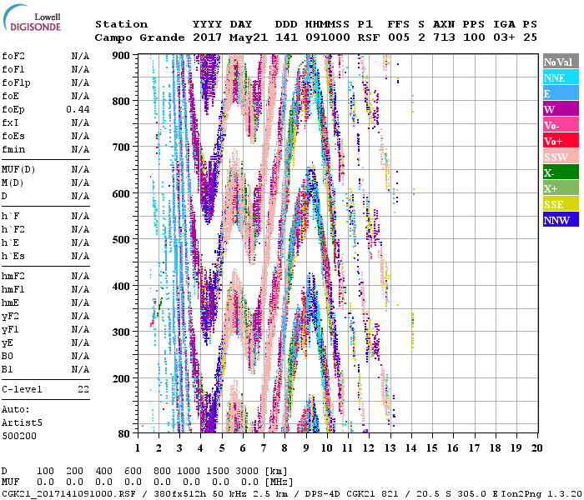Select the NoVal legend swatch
Viewport: 584px width, 500px height.
tap(559, 62)
